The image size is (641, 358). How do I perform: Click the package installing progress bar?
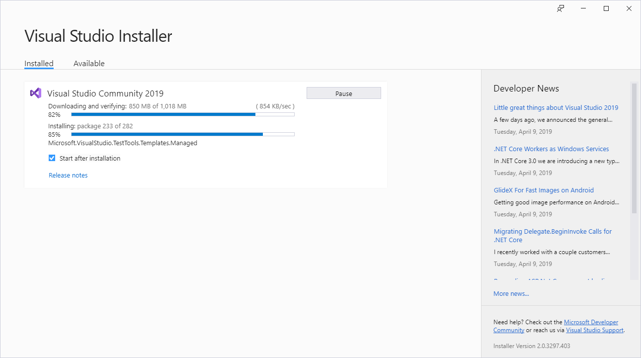tap(182, 134)
